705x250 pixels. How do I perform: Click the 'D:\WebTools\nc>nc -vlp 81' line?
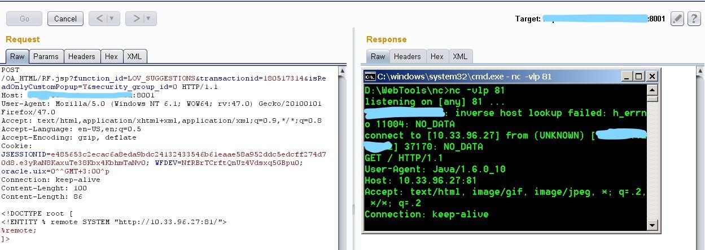[x=435, y=91]
